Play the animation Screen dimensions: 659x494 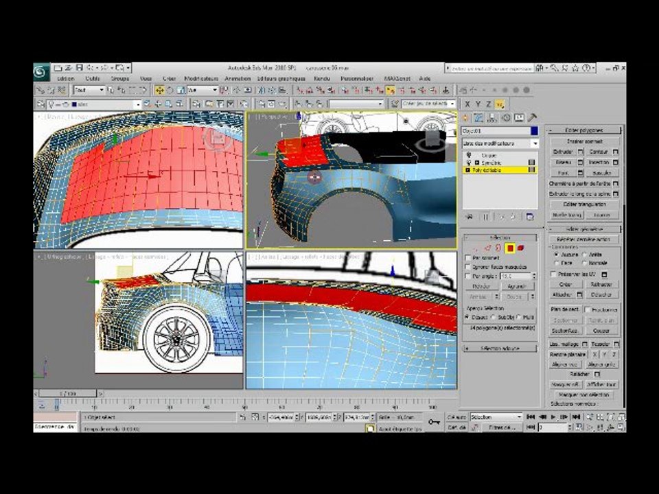click(553, 417)
